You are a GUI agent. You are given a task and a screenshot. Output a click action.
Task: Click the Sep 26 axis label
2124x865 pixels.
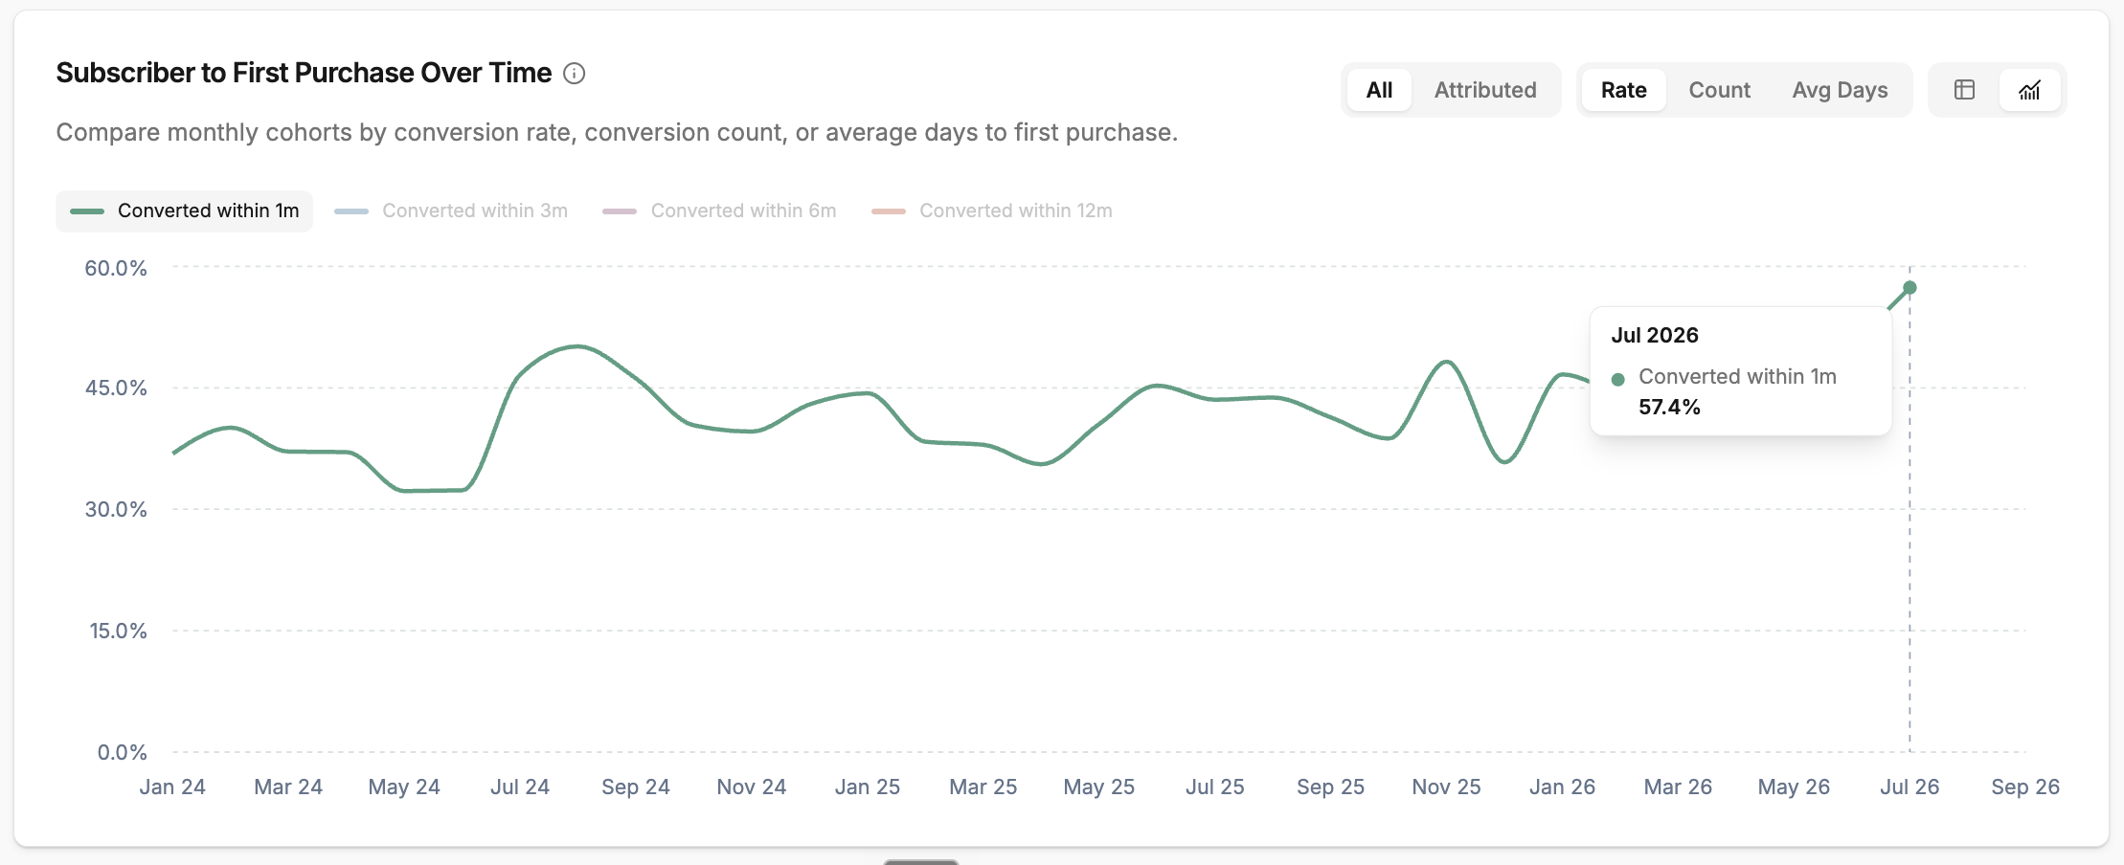tap(2025, 787)
